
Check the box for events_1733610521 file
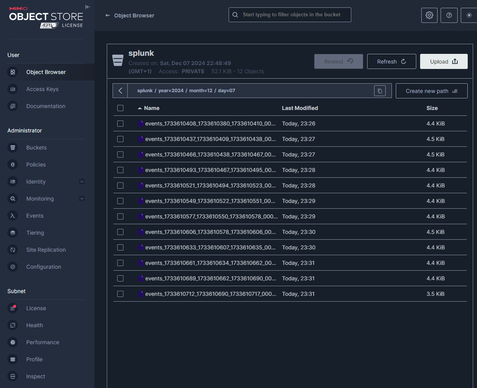click(x=120, y=185)
